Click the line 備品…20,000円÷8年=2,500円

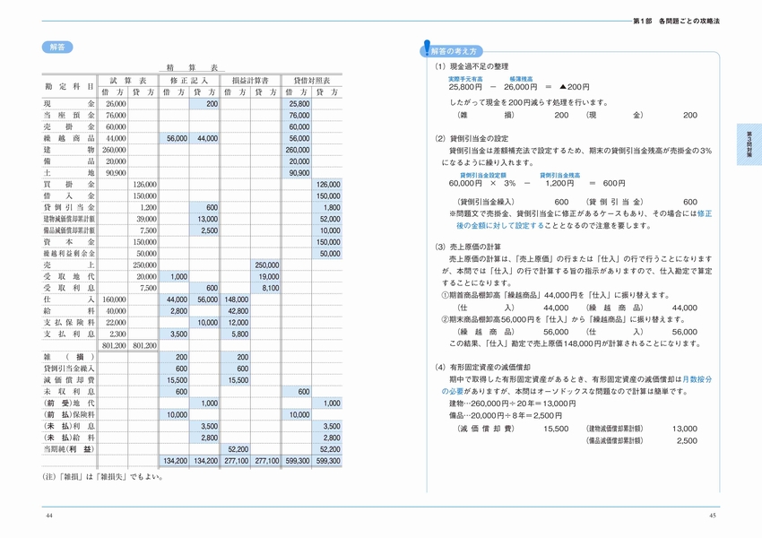click(x=506, y=415)
